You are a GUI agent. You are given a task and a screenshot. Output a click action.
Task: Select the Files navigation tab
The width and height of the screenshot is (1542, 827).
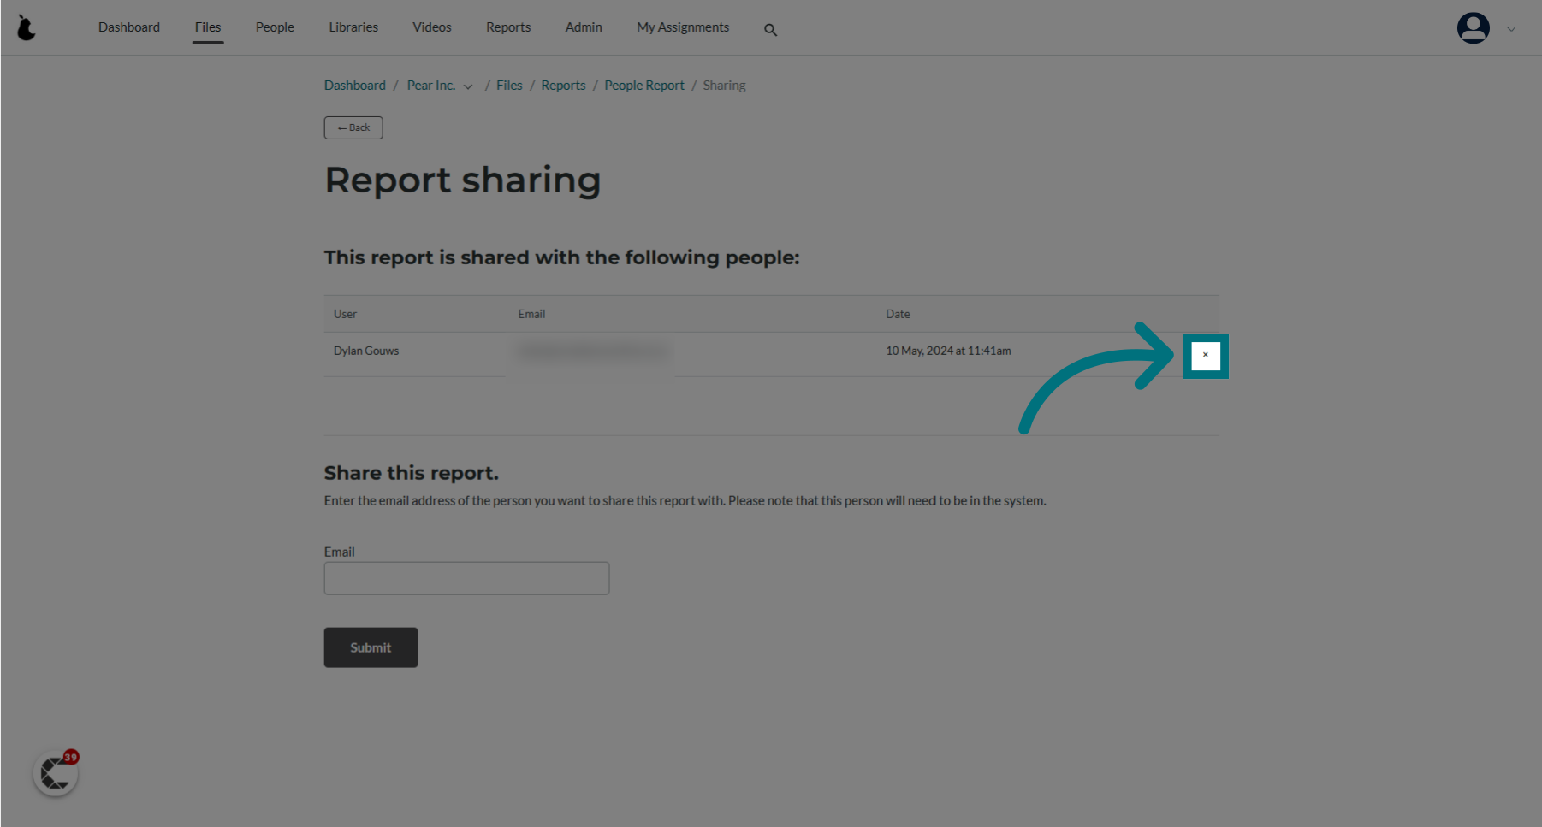[208, 27]
